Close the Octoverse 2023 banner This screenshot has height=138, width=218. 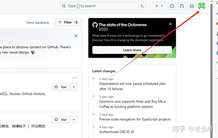[x=170, y=24]
